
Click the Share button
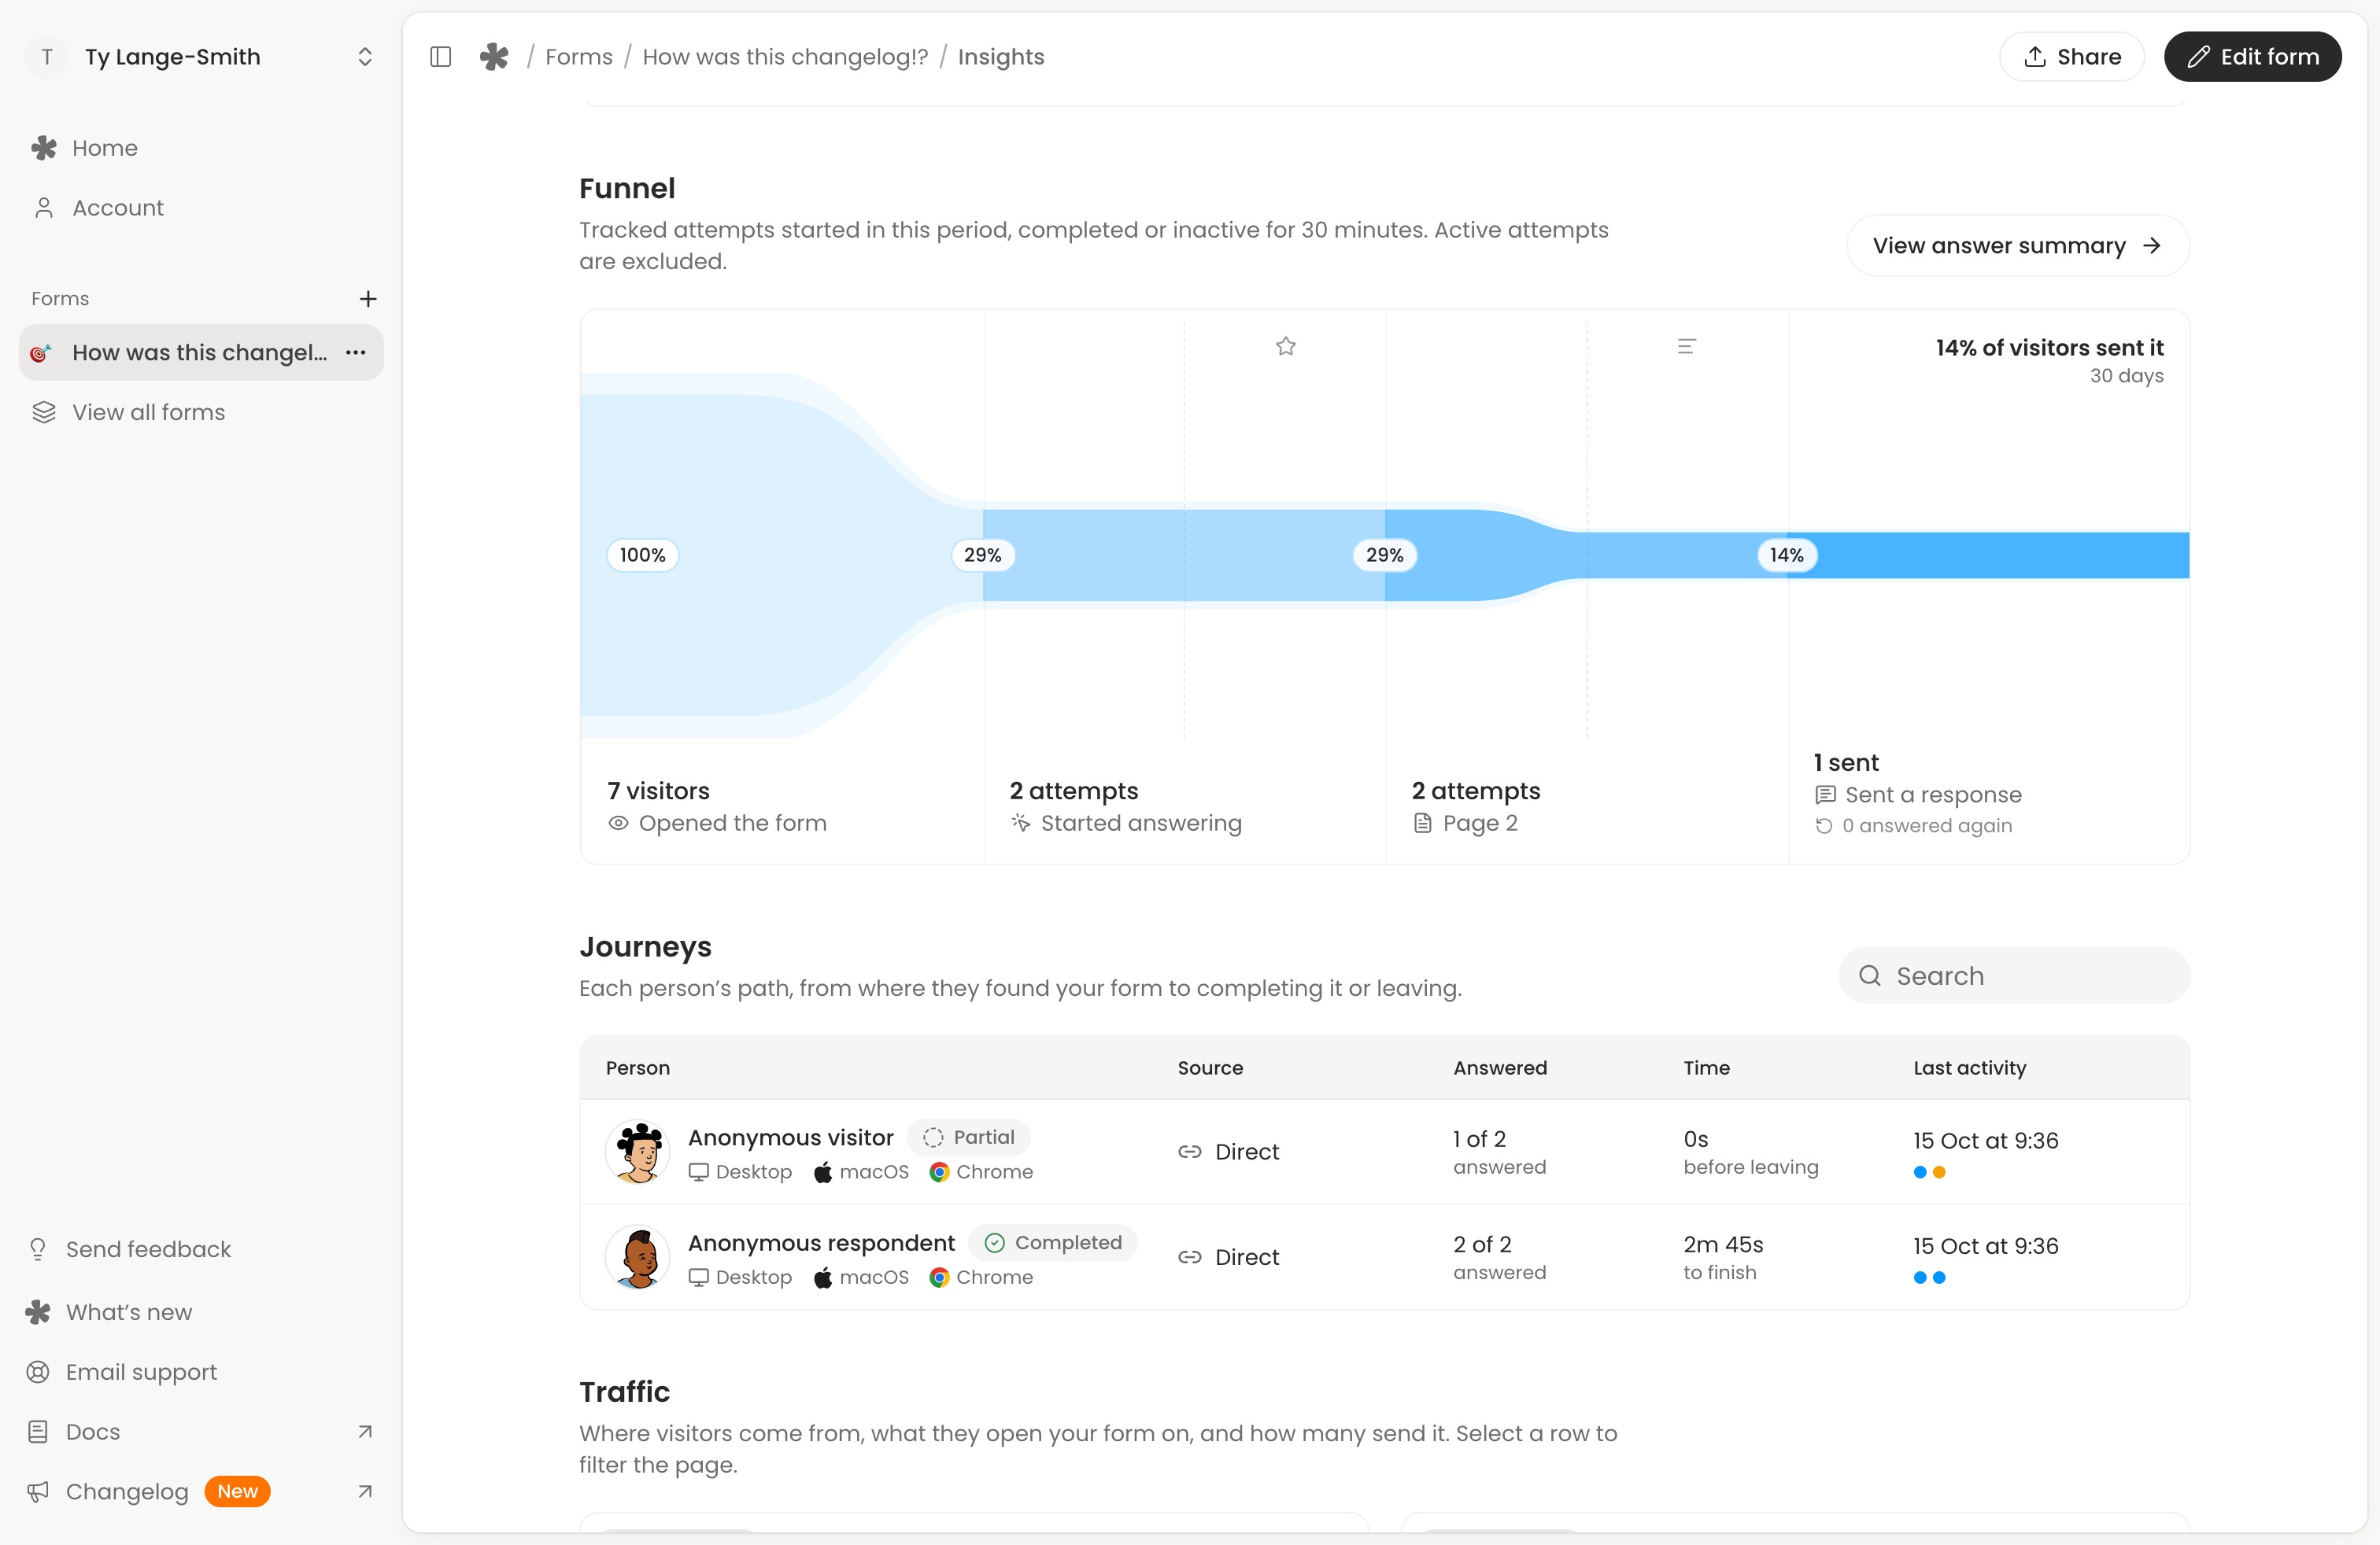(2071, 57)
